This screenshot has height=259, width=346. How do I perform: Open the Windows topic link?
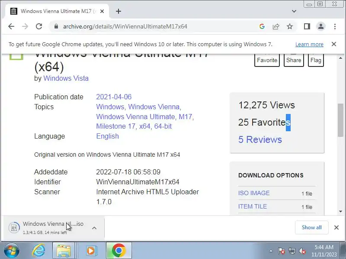110,107
